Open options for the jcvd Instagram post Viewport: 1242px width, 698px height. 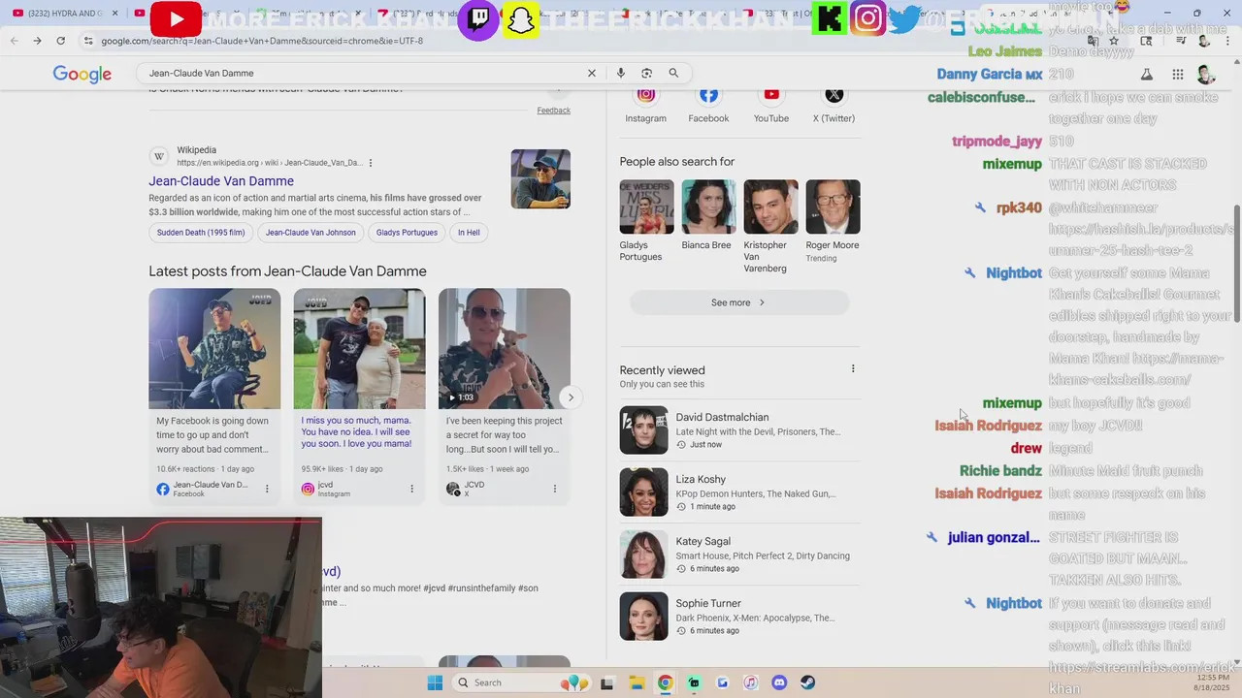[411, 489]
